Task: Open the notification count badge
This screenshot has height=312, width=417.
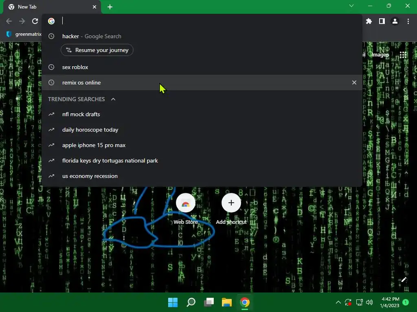Action: point(406,302)
